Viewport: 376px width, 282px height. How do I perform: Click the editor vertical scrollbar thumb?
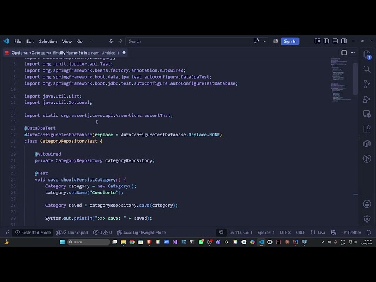click(x=355, y=79)
